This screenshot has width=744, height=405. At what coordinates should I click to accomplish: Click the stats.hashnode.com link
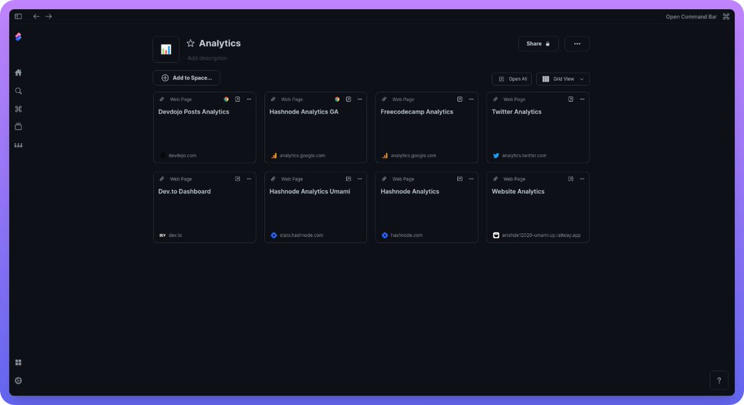pyautogui.click(x=301, y=236)
